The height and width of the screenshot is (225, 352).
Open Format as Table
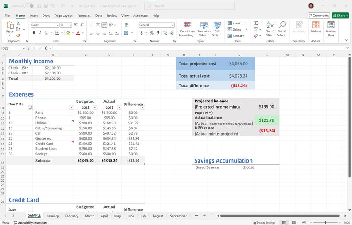tap(204, 29)
